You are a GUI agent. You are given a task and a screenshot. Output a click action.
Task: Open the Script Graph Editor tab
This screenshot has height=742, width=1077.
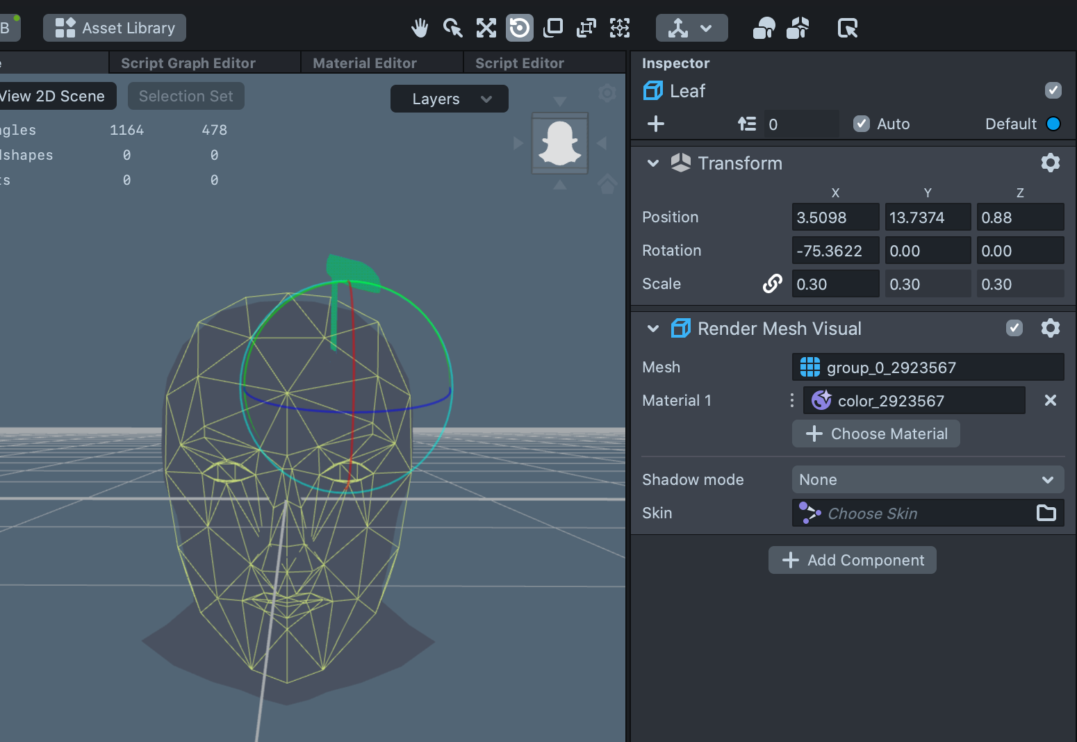(x=188, y=63)
